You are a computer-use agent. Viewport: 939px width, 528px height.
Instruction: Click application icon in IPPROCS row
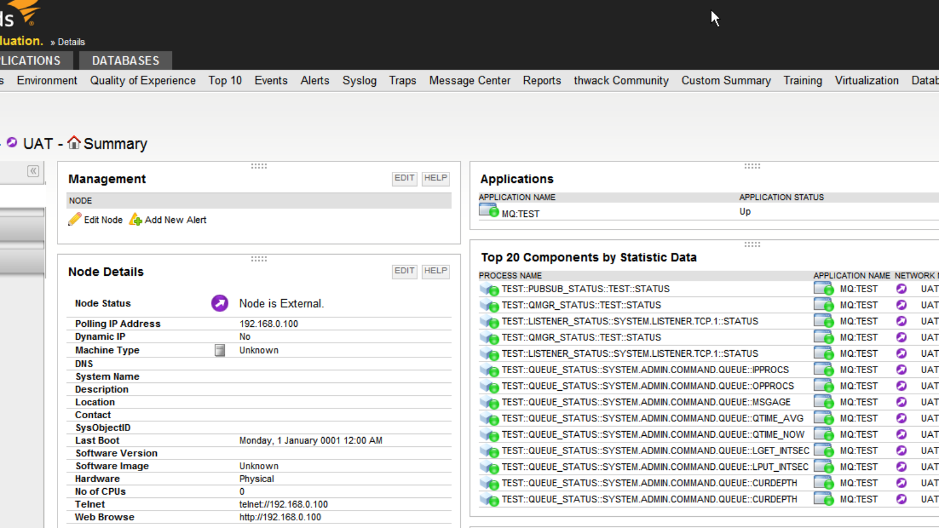coord(823,370)
